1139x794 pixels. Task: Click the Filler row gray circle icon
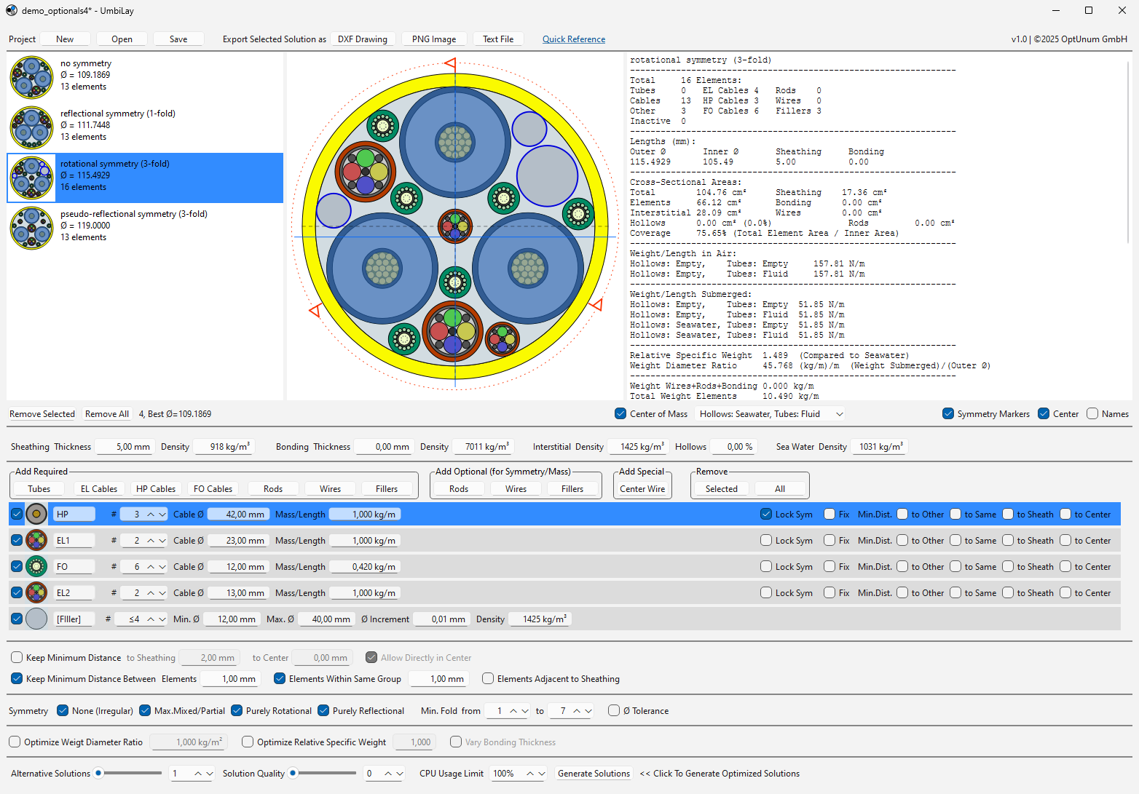coord(36,619)
